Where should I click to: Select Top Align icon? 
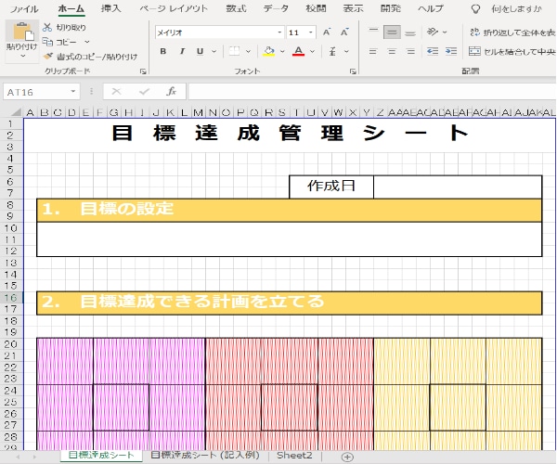373,32
